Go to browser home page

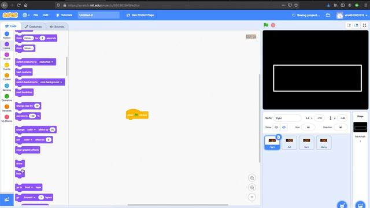point(25,5)
